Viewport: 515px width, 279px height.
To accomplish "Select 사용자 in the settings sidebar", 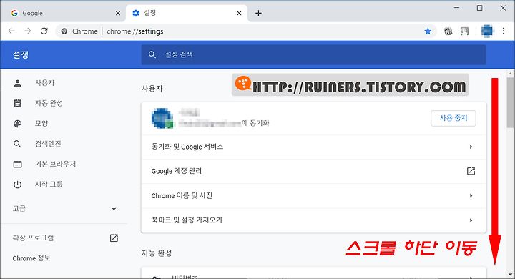I will (44, 83).
